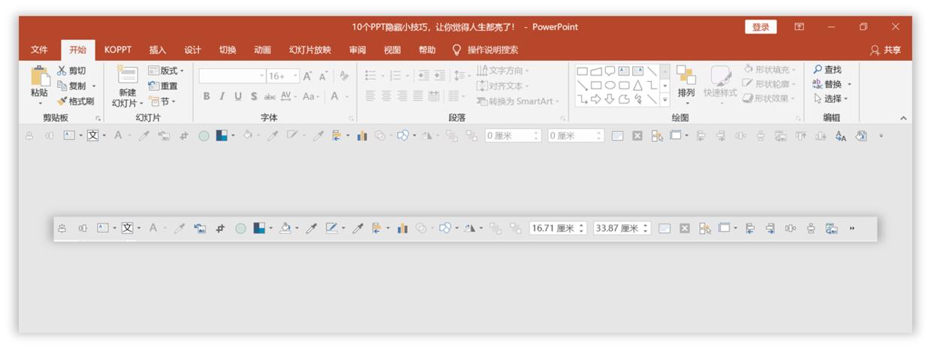Toggle Italic formatting in the font group
This screenshot has height=349, width=931.
[x=222, y=96]
